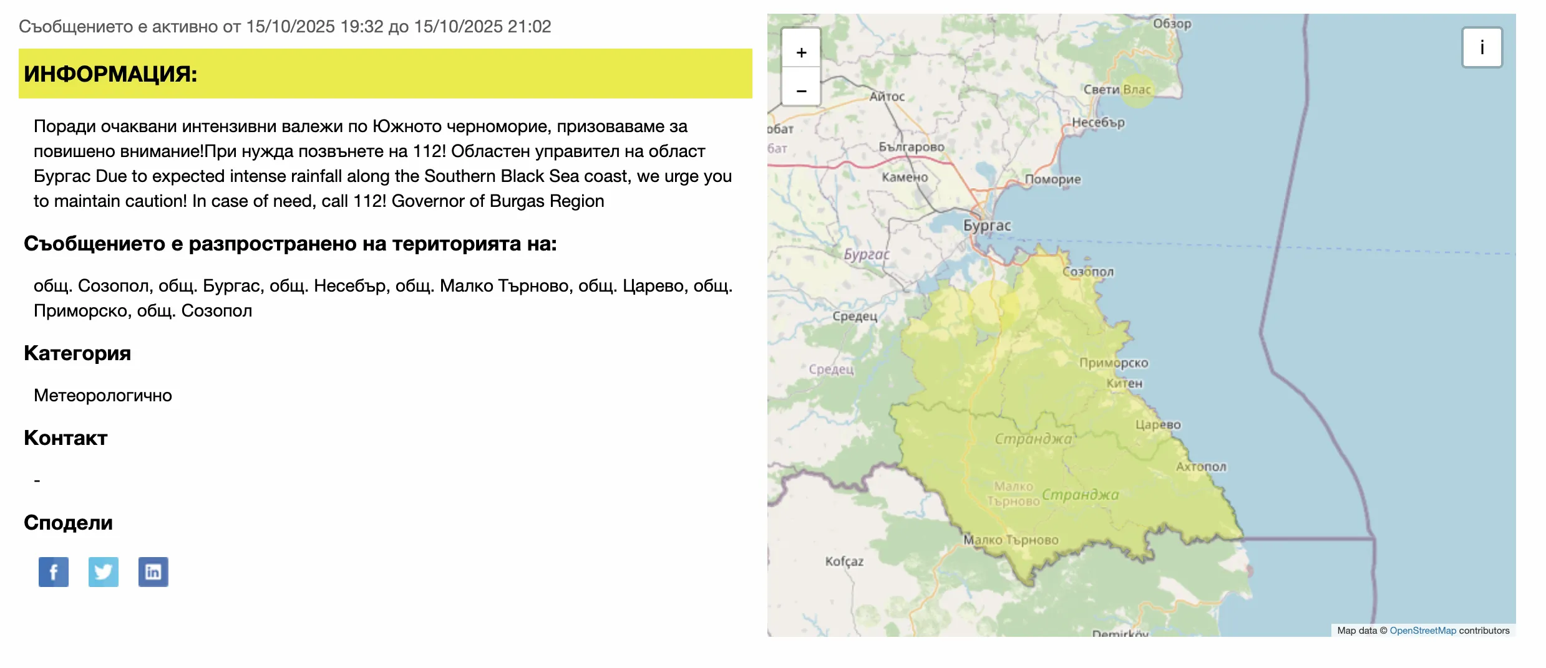Click the yellow ИНФОРМАЦИЯ banner

coord(385,74)
